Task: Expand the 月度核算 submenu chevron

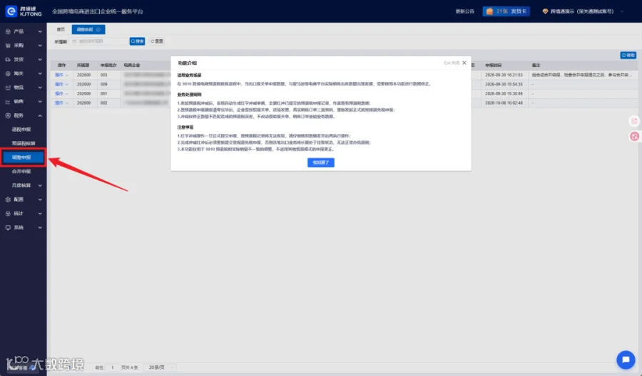Action: [x=40, y=186]
